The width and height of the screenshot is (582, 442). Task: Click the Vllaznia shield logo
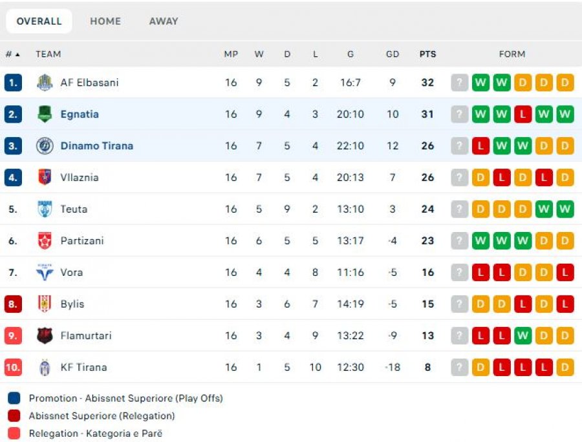pos(45,177)
